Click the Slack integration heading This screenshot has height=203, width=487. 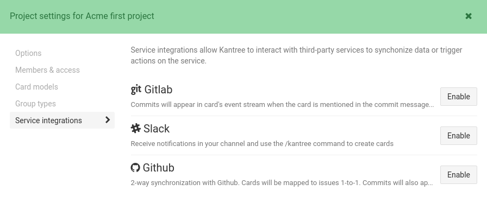[157, 129]
